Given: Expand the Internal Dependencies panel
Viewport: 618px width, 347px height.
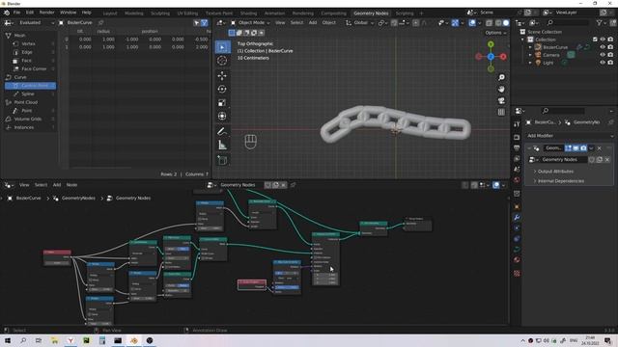Looking at the screenshot, I should click(560, 181).
